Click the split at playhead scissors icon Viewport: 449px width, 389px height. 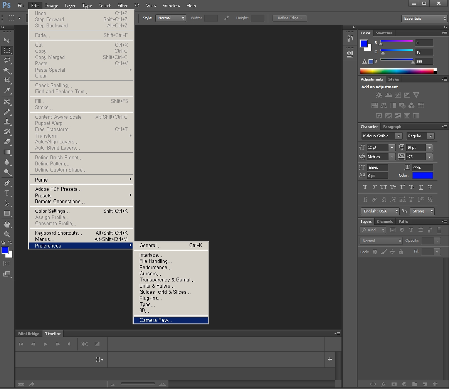[84, 344]
